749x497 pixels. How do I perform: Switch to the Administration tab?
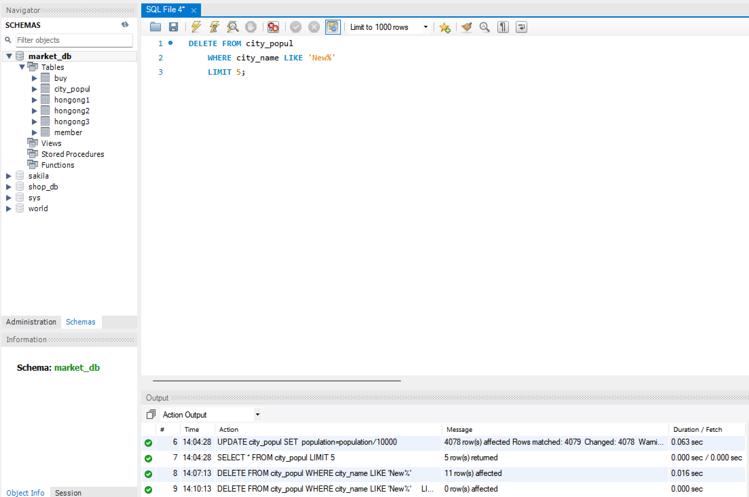31,322
